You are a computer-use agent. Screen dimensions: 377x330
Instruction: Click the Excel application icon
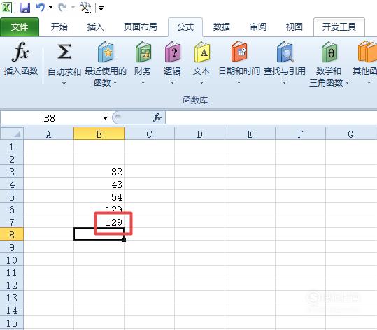(6, 8)
